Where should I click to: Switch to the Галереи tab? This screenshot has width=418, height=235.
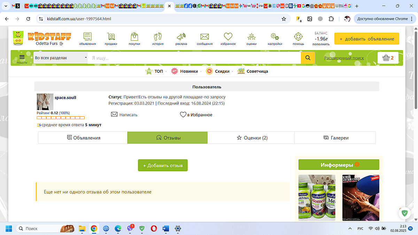[335, 138]
